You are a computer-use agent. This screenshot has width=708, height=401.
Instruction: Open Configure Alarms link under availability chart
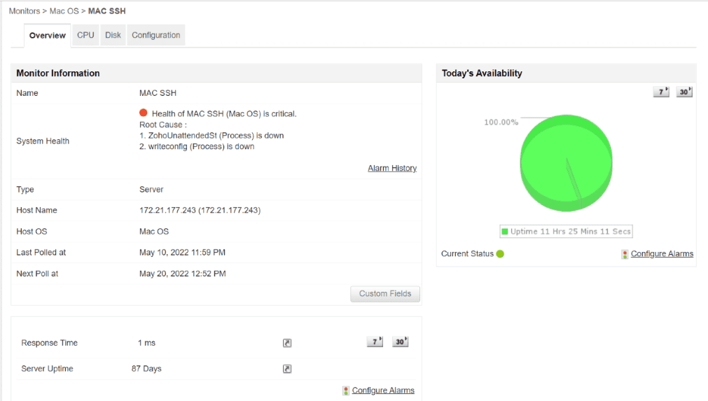tap(662, 253)
